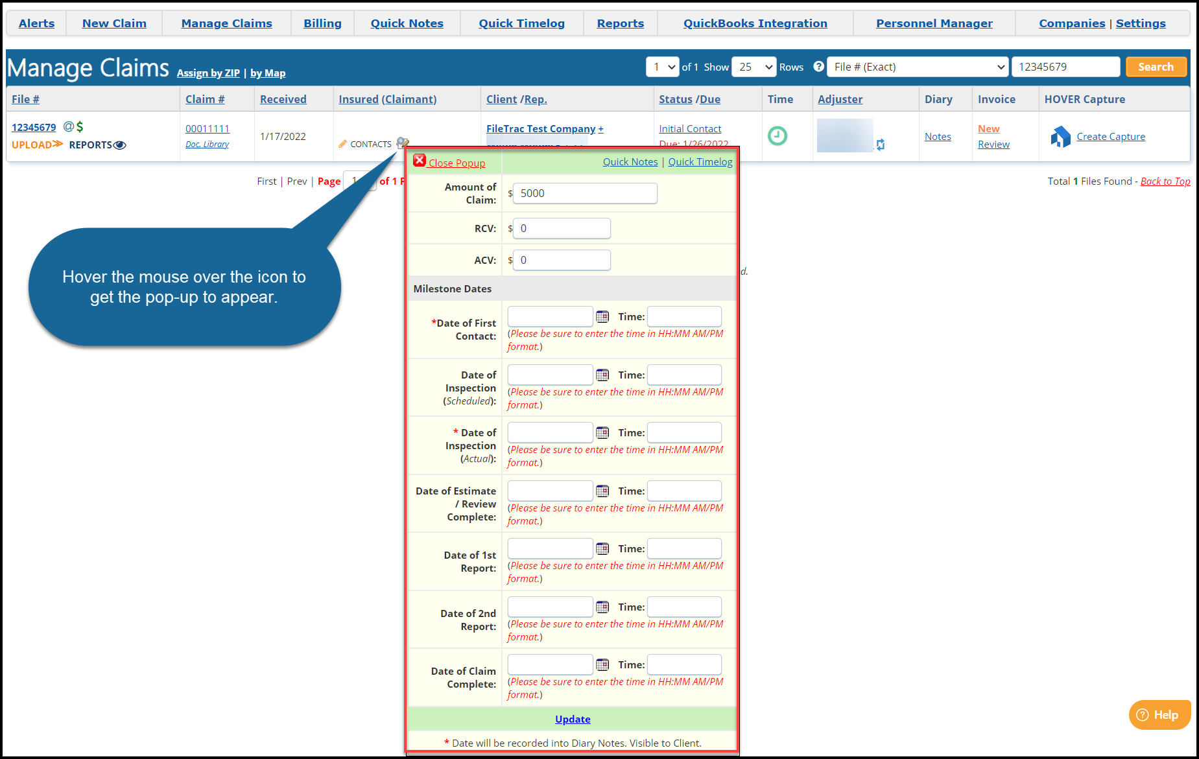Click Quick Notes inside the popup
Screen dimensions: 1199x759
point(630,161)
